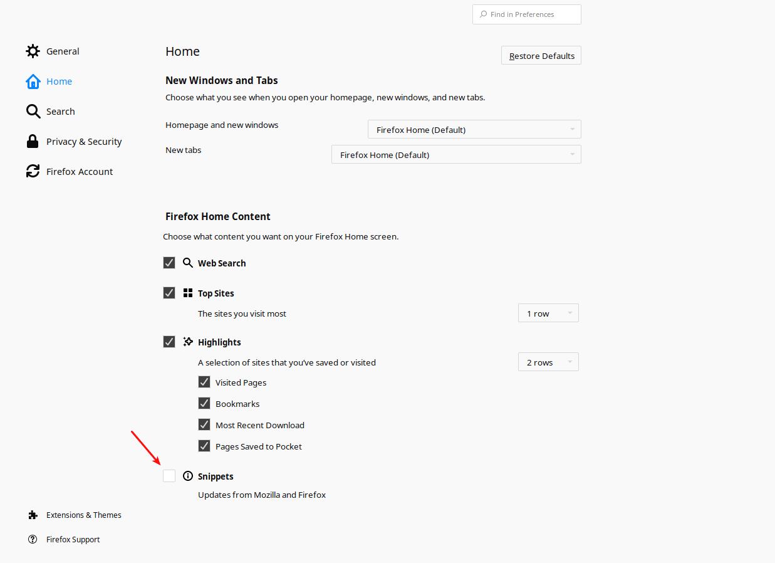
Task: Focus the Find in Preferences field
Action: (x=526, y=14)
